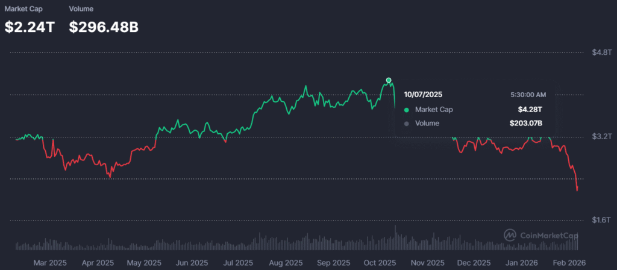Click the $296.48B volume value

click(x=104, y=27)
